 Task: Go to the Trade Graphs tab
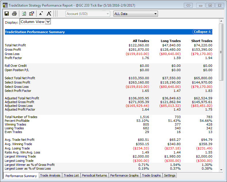(x=151, y=175)
